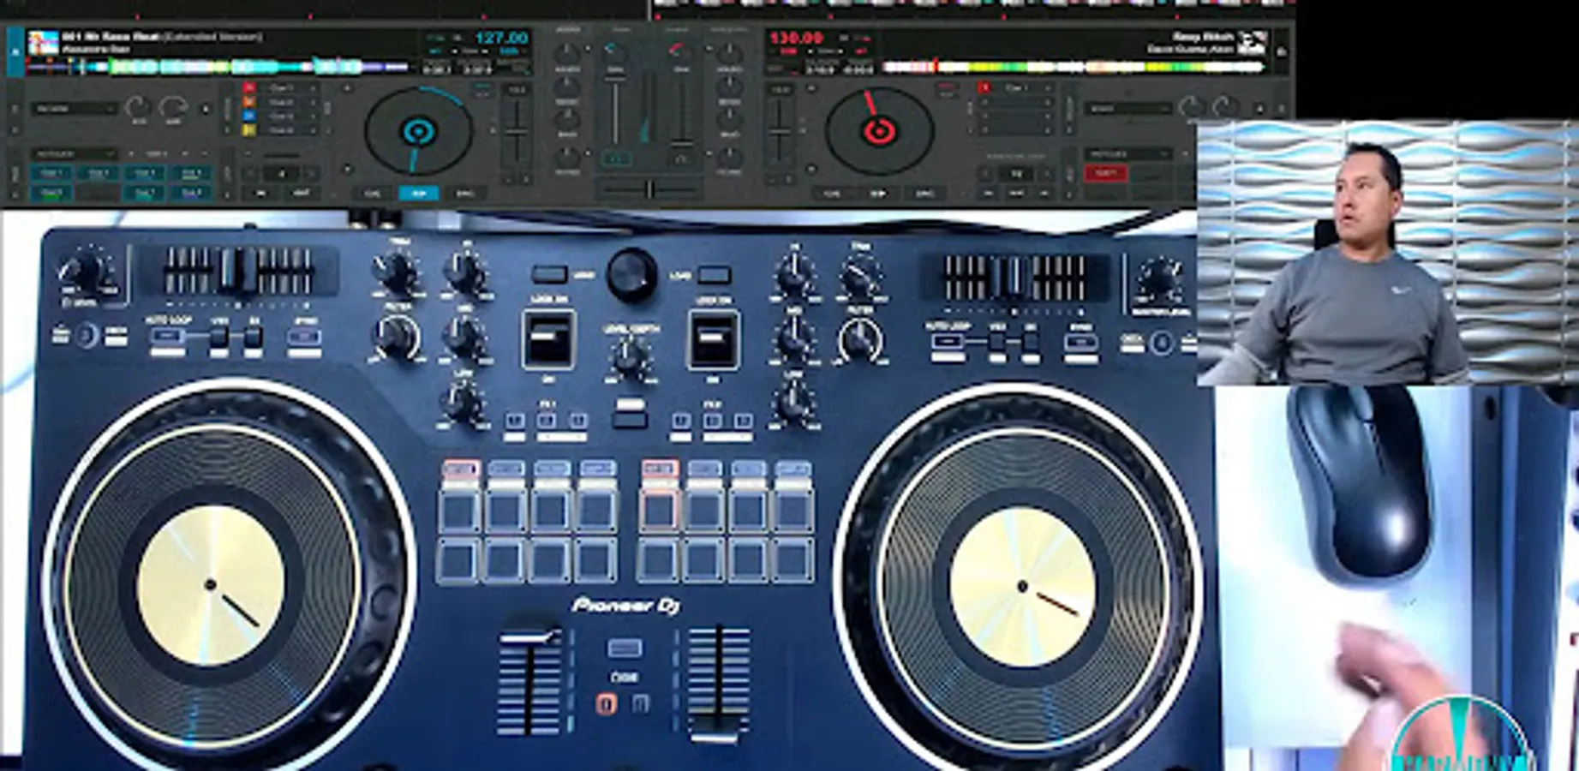
Task: Click the left deck 127.00 BPM value
Action: [501, 39]
